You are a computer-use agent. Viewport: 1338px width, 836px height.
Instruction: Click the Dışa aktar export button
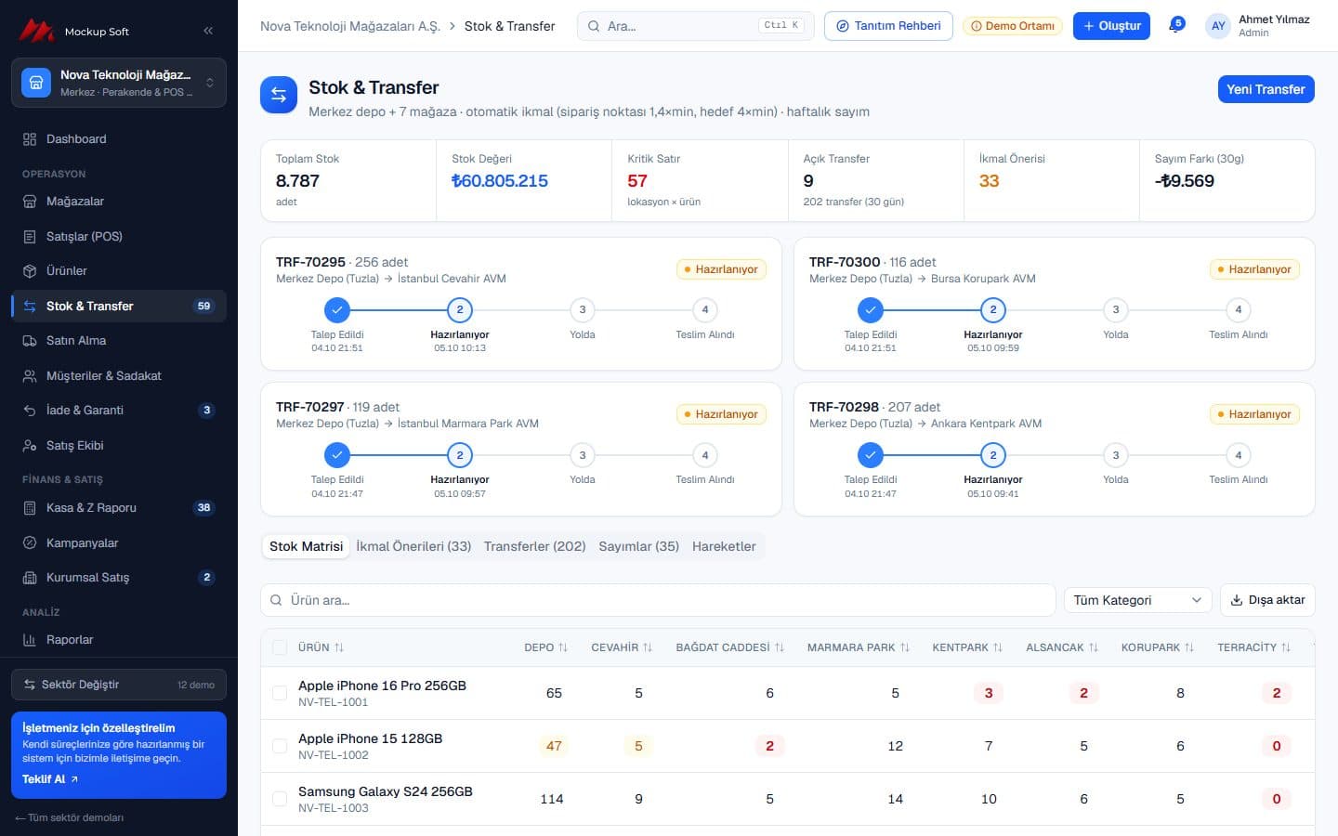(x=1267, y=600)
